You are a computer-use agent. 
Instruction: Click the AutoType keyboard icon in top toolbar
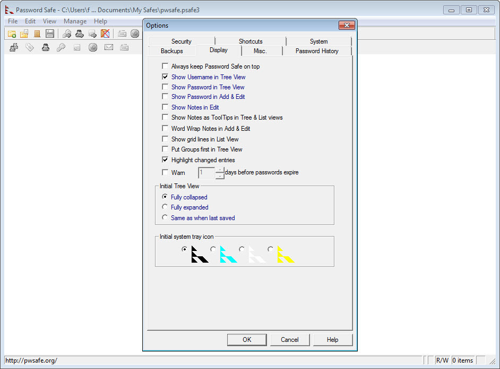(122, 33)
